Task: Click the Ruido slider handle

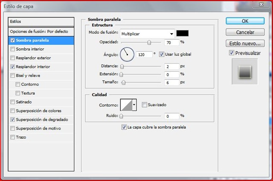Action: pos(121,116)
